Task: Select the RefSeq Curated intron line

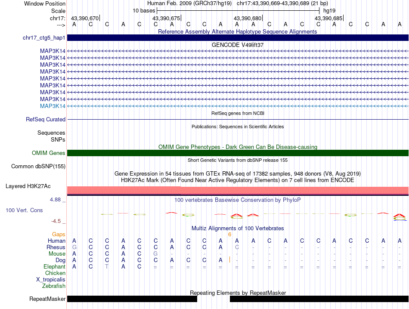Action: (238, 120)
